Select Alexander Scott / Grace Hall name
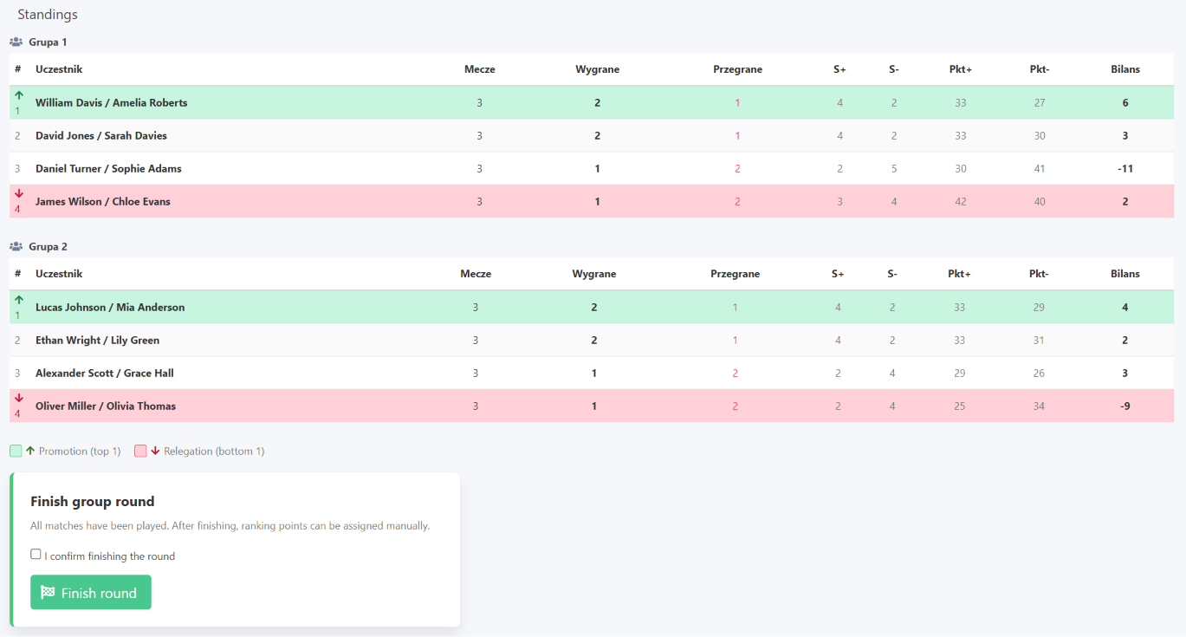 tap(105, 373)
